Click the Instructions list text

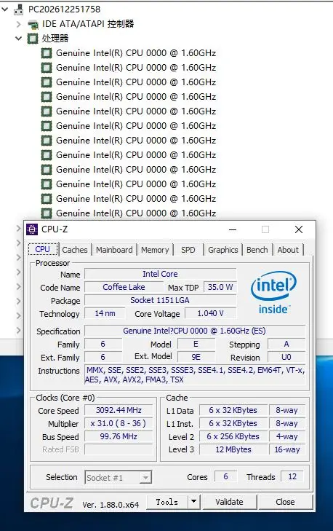click(x=195, y=375)
